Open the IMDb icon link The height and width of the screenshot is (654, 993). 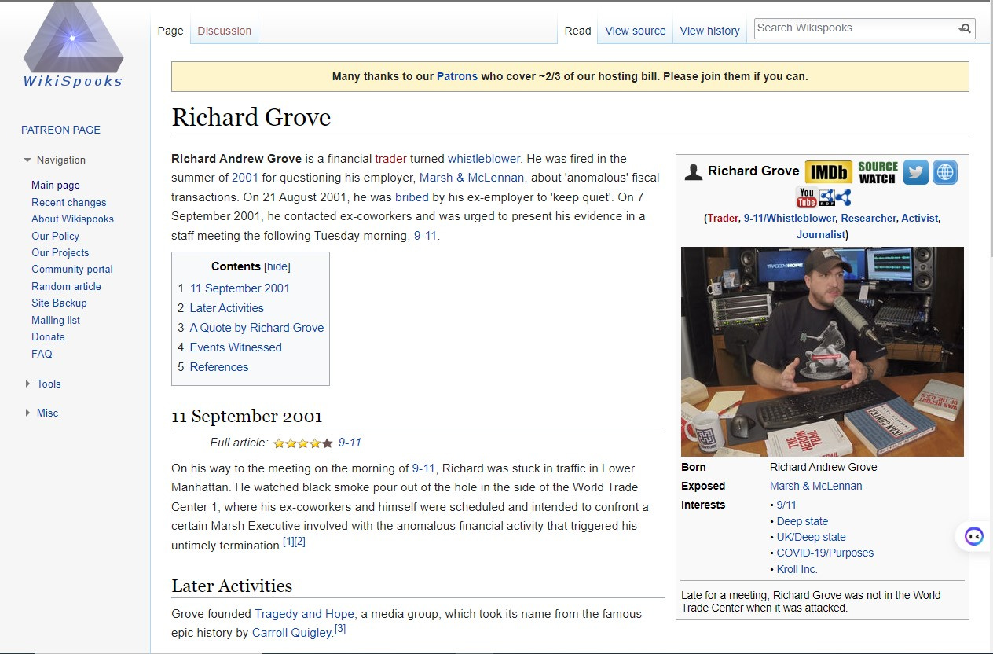coord(828,172)
